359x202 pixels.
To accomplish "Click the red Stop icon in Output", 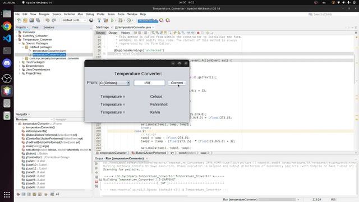I will pyautogui.click(x=96, y=182).
